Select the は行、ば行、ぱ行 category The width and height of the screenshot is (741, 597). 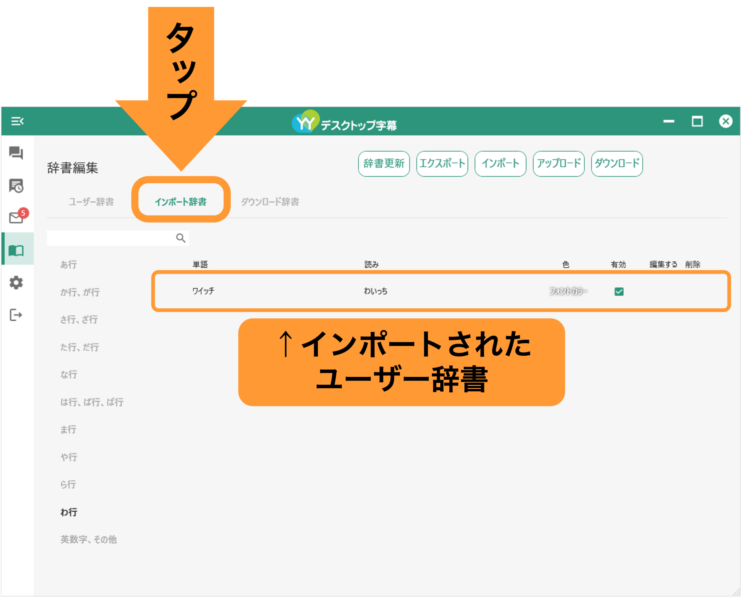tap(92, 402)
